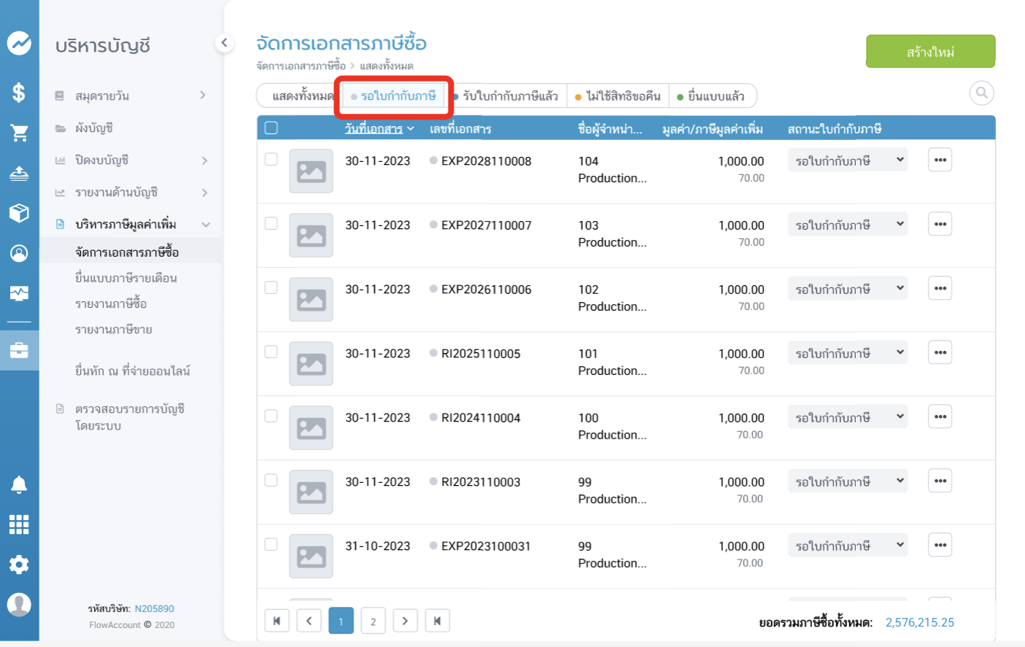Open the shopping cart icon in sidebar
The width and height of the screenshot is (1025, 647).
tap(19, 133)
